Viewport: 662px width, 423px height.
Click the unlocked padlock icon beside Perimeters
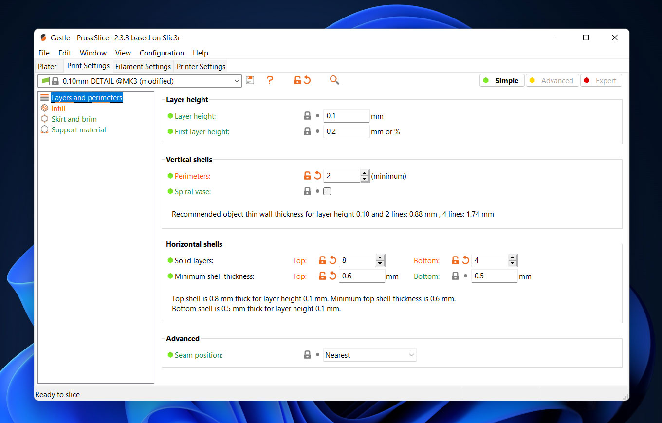pos(307,176)
